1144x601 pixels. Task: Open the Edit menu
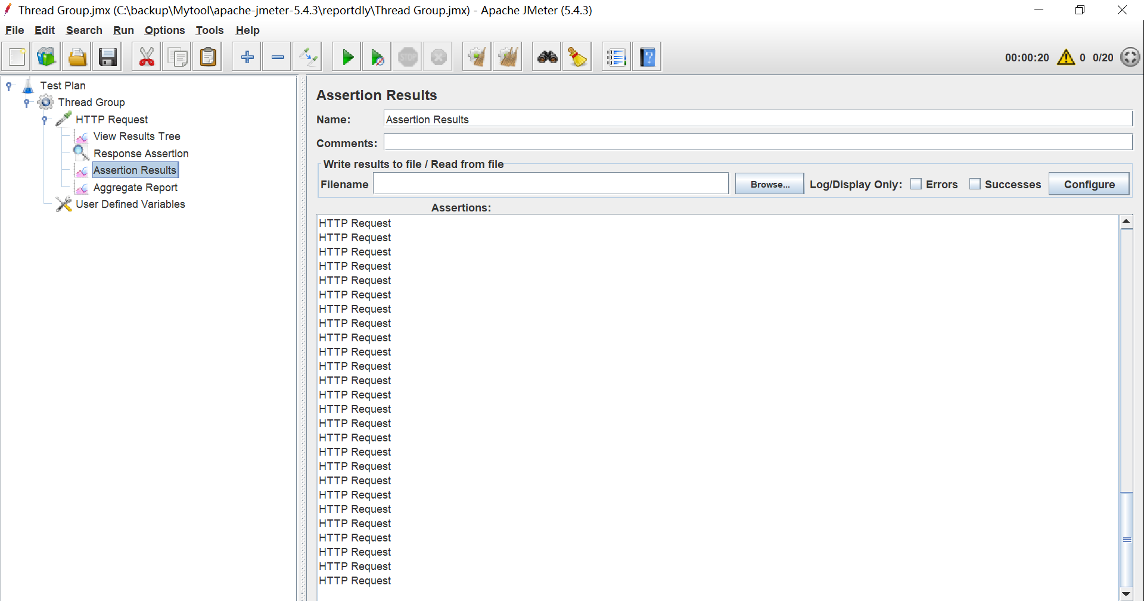(45, 30)
